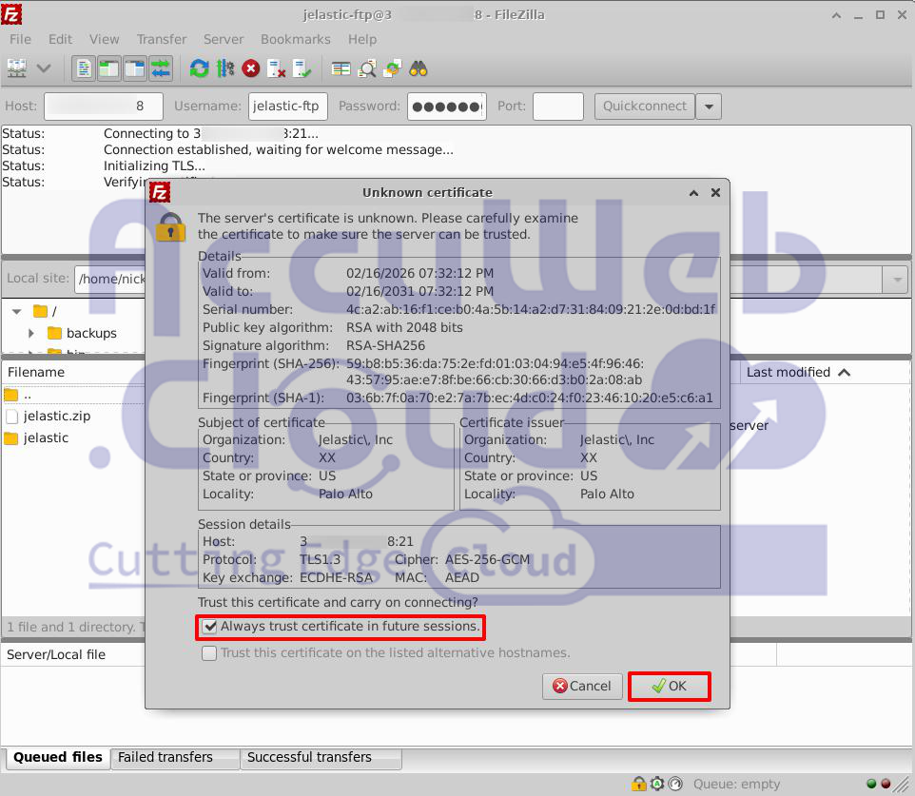Click the red cancel operation icon

251,68
